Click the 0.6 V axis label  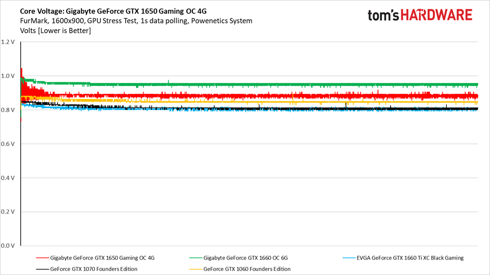pos(8,144)
